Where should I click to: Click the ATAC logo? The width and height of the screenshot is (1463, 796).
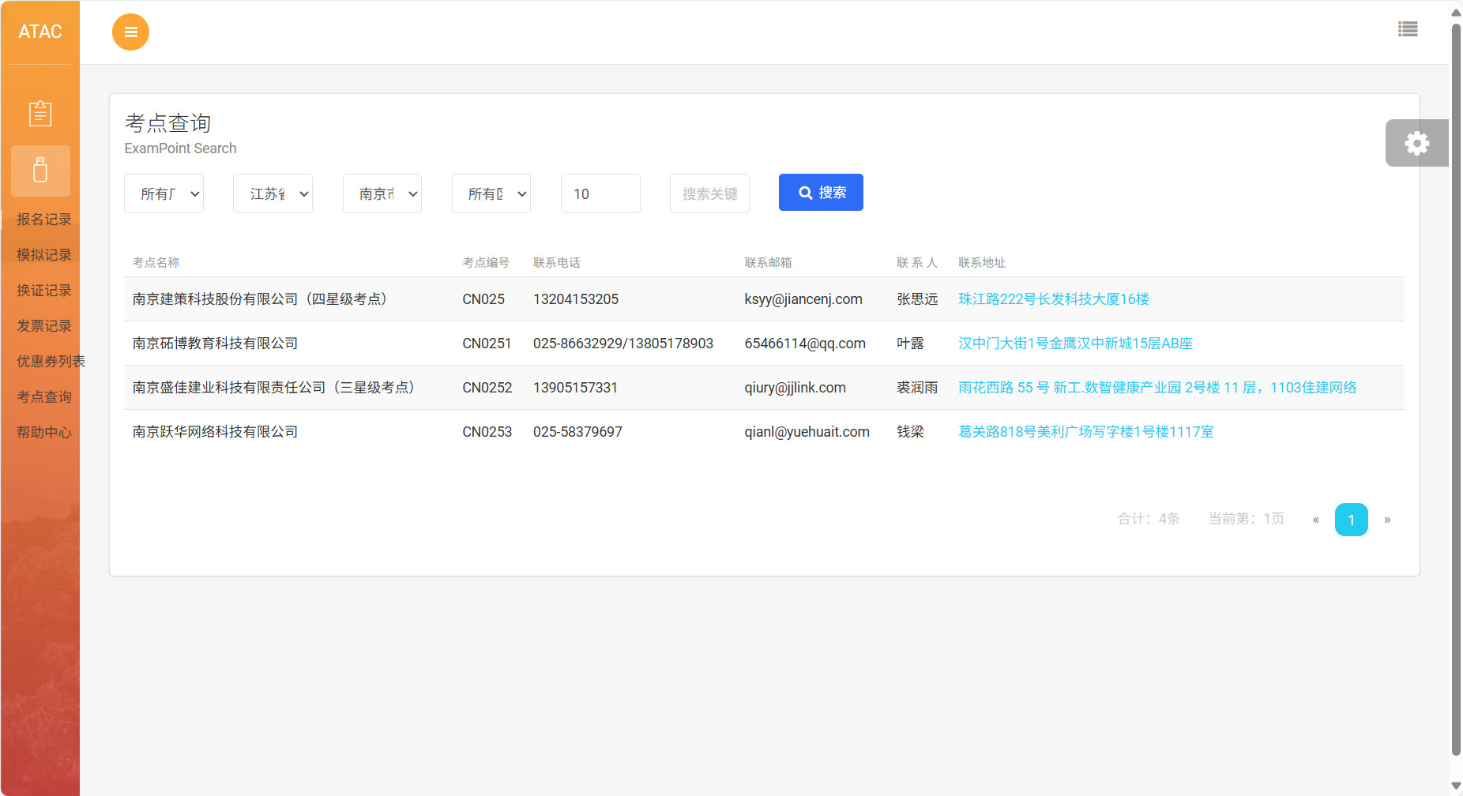[x=40, y=32]
